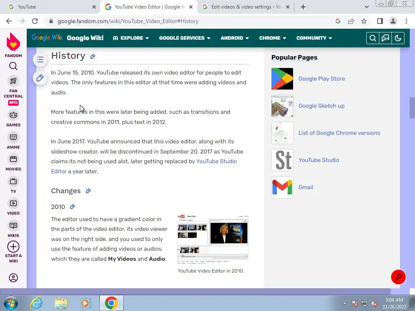Click the browser back arrow
The width and height of the screenshot is (415, 311).
pos(9,21)
